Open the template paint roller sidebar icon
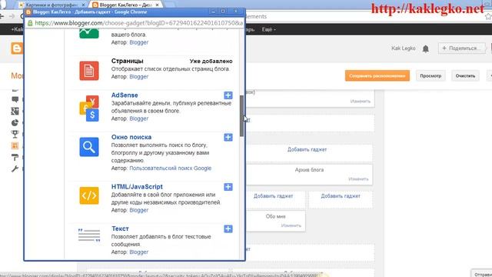This screenshot has height=277, width=492. click(15, 157)
